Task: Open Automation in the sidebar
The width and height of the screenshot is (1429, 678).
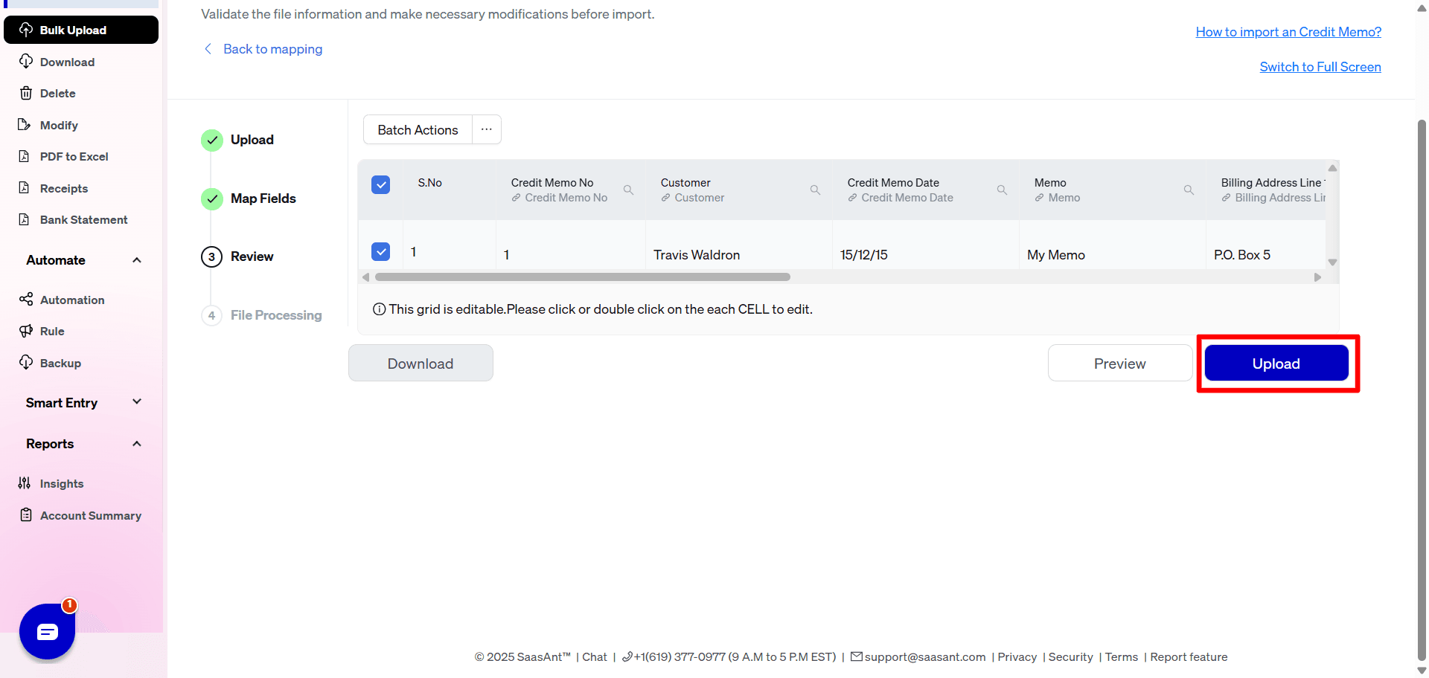Action: tap(72, 300)
